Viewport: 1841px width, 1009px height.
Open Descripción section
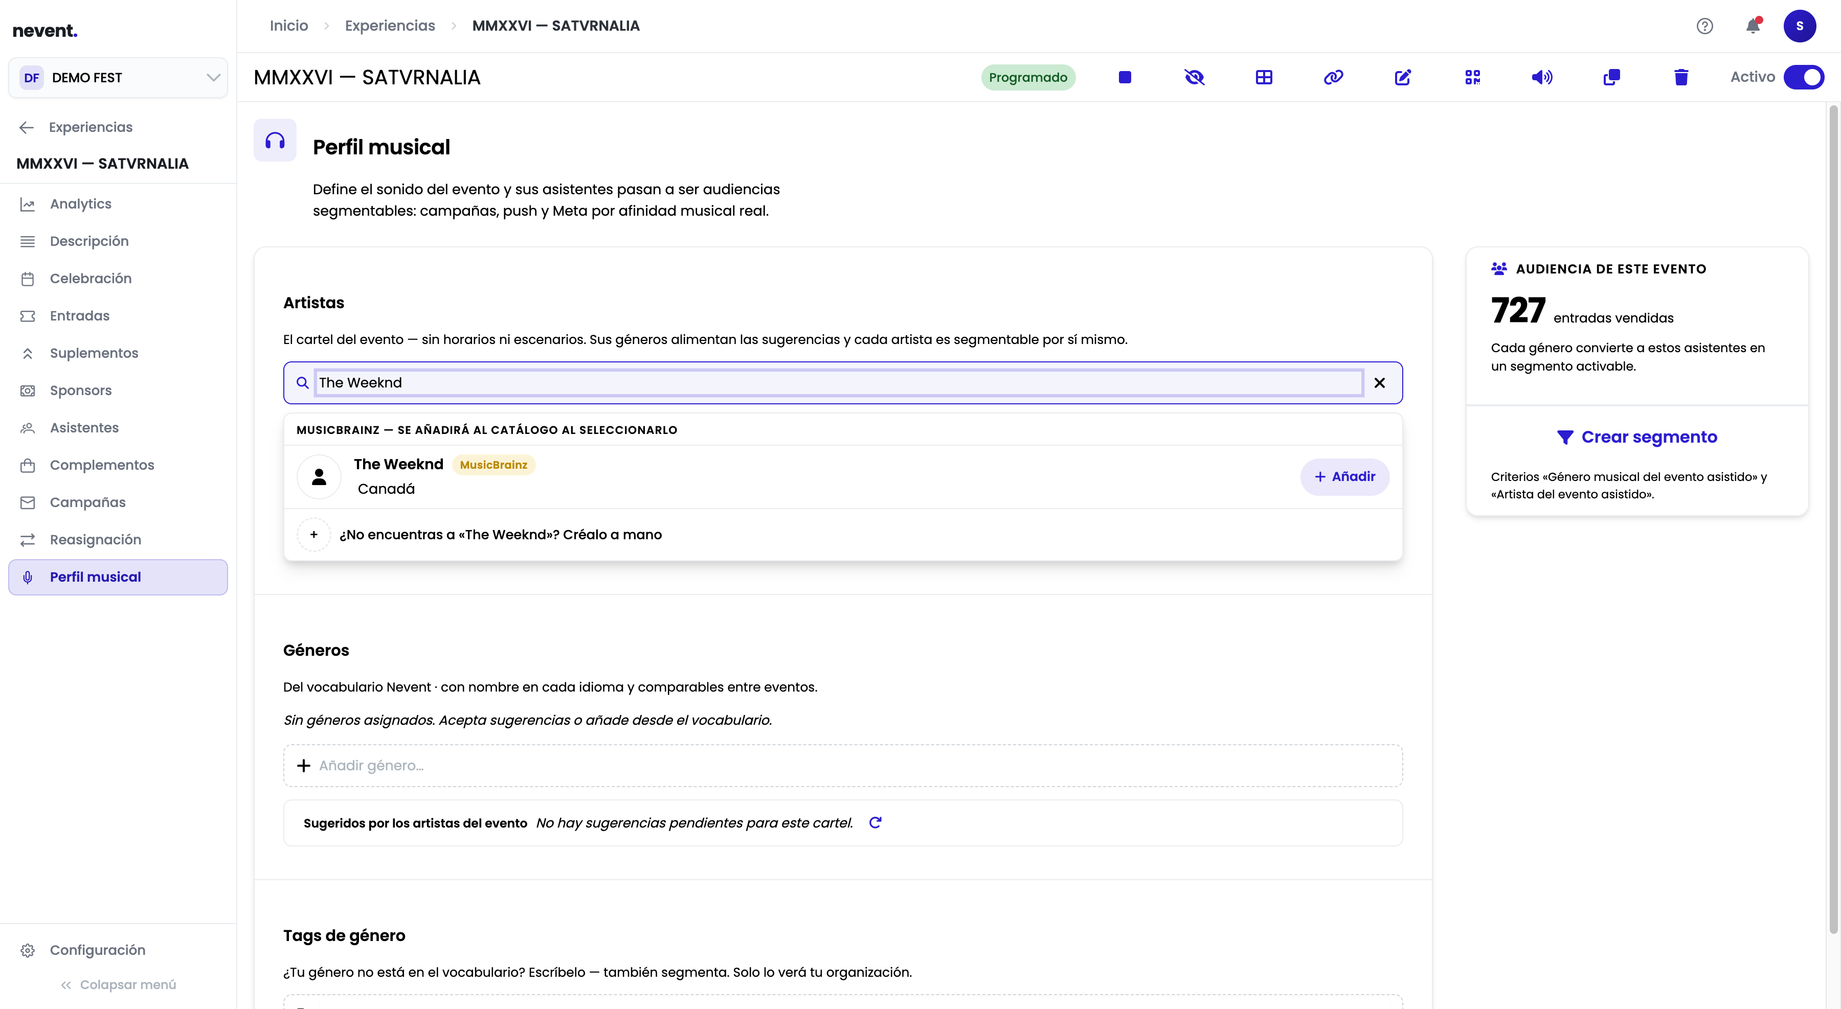coord(118,241)
